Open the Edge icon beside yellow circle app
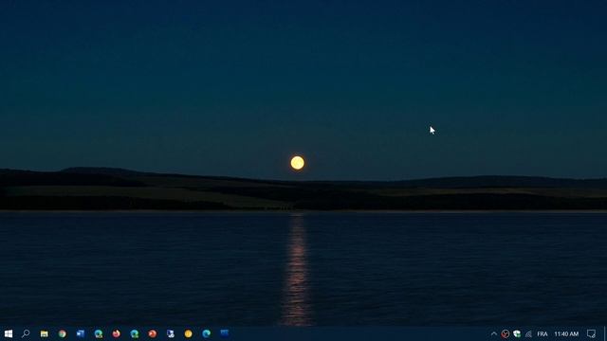This screenshot has width=607, height=341. pyautogui.click(x=207, y=333)
